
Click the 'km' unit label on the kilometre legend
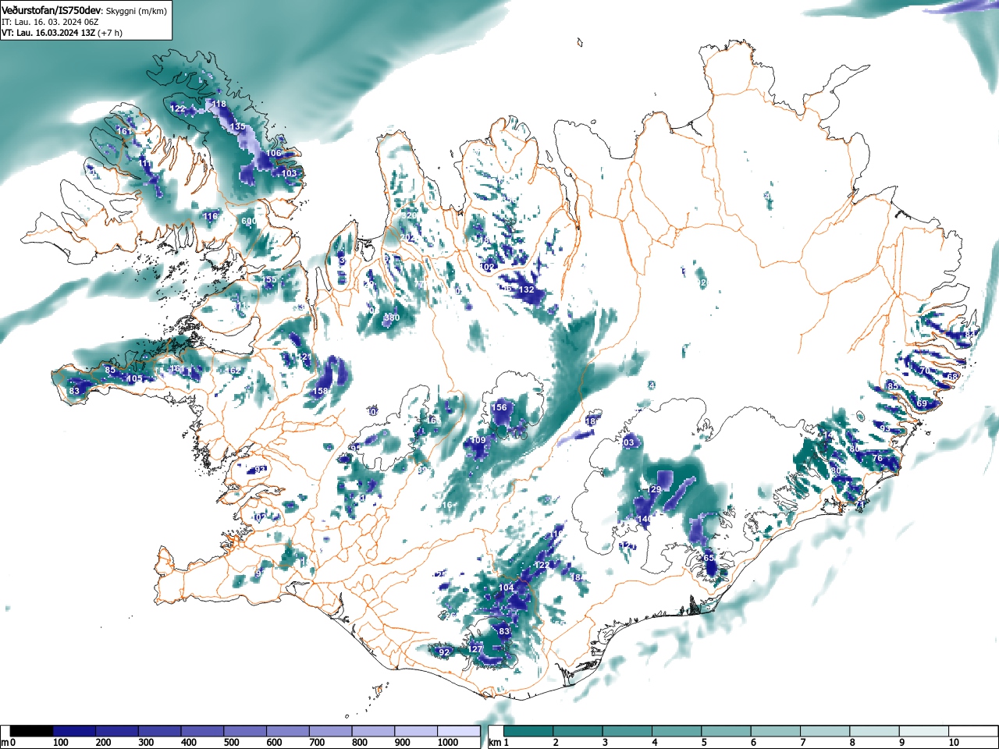pyautogui.click(x=494, y=743)
